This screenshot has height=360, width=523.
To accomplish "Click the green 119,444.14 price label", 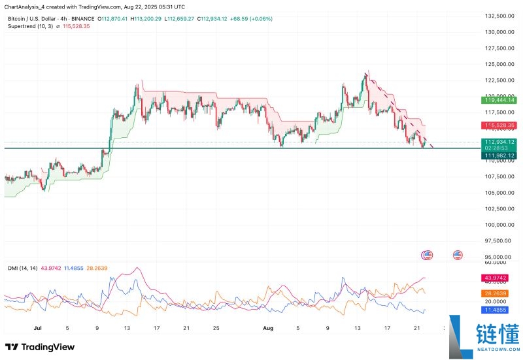I will click(499, 100).
